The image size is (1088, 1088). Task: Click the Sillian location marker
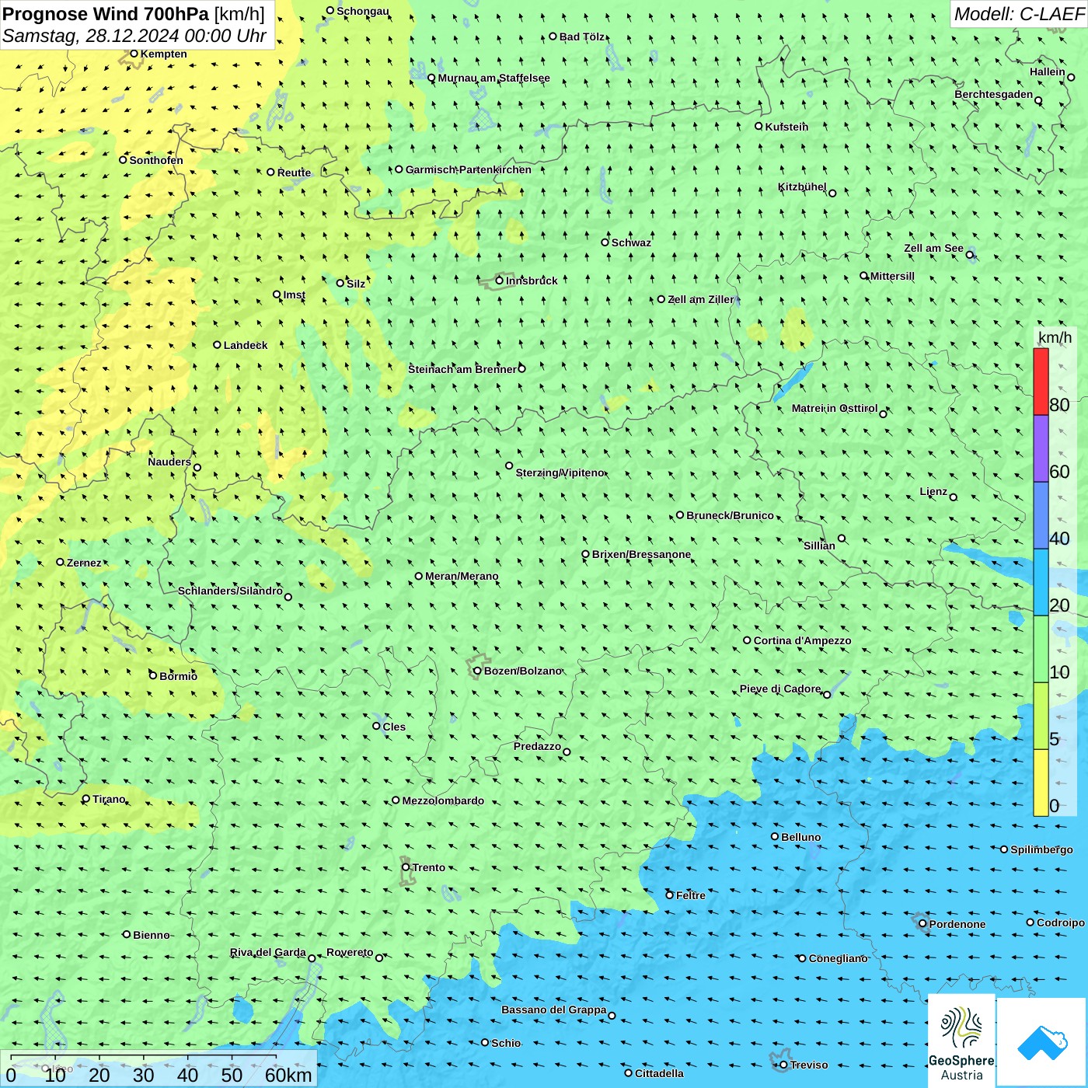(x=842, y=538)
